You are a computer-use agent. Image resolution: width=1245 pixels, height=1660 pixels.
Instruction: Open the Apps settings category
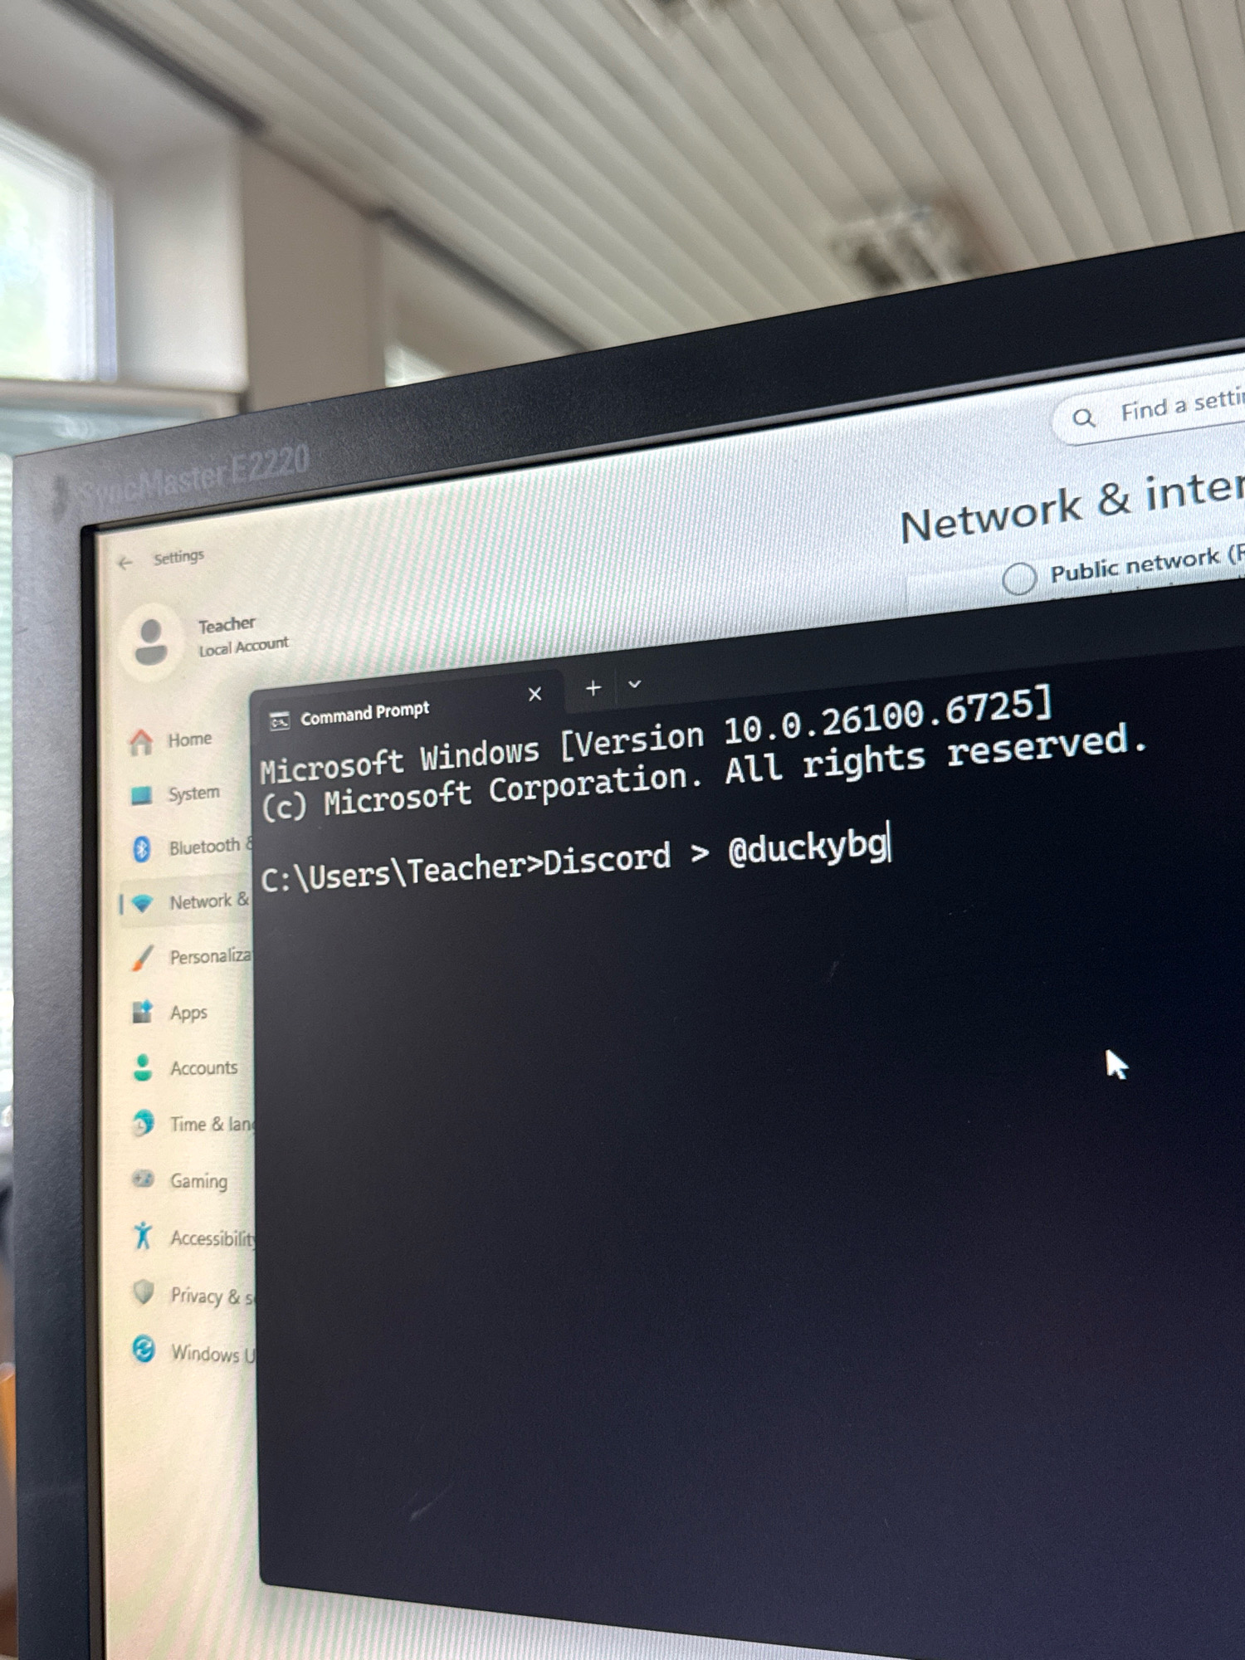[x=169, y=1013]
